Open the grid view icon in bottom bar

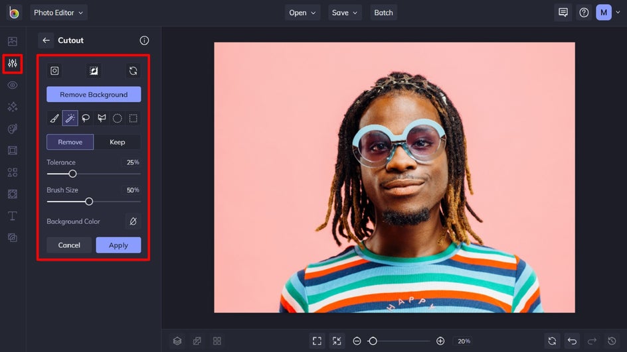click(x=217, y=341)
